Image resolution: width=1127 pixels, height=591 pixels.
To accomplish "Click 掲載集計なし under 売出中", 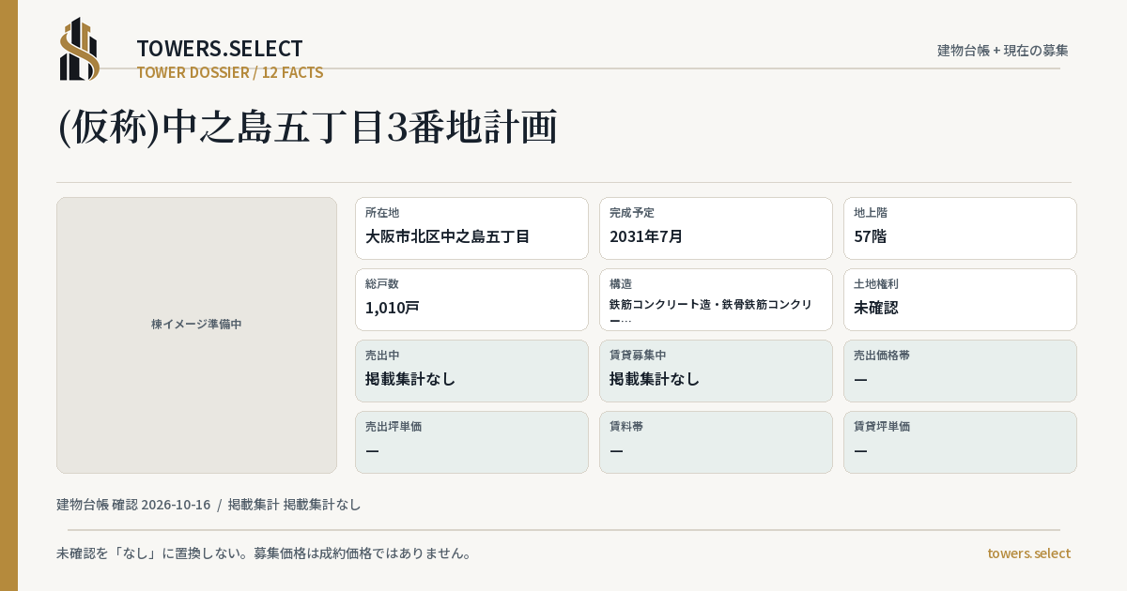I will [410, 379].
